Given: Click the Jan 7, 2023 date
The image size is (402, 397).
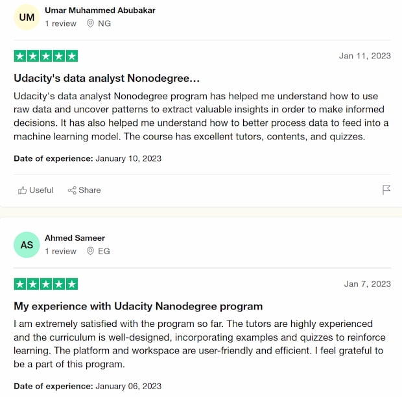Looking at the screenshot, I should pos(367,284).
